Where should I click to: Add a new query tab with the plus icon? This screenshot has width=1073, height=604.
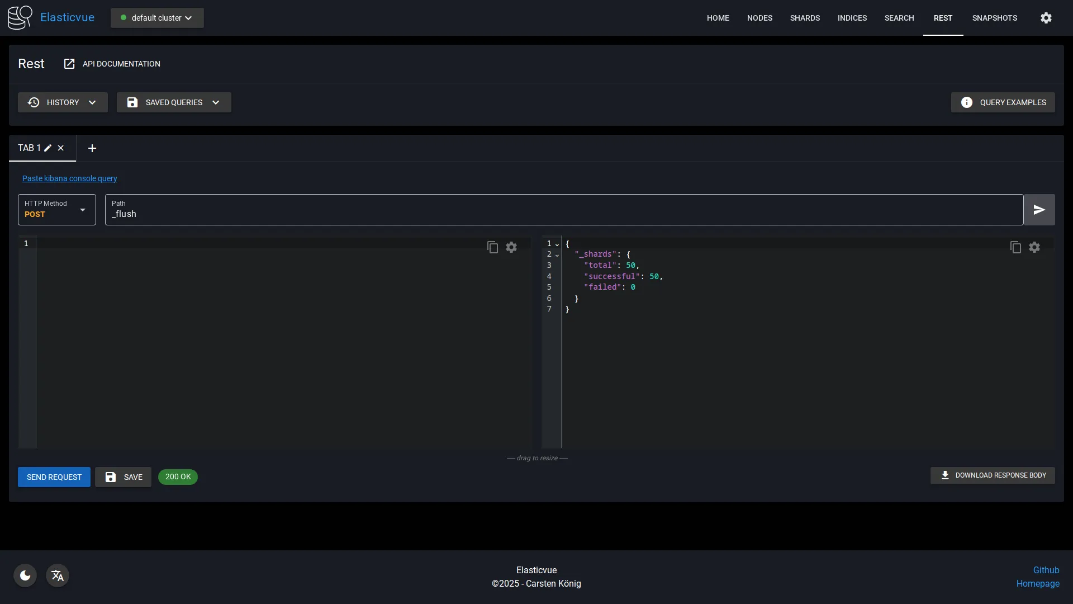click(x=92, y=148)
